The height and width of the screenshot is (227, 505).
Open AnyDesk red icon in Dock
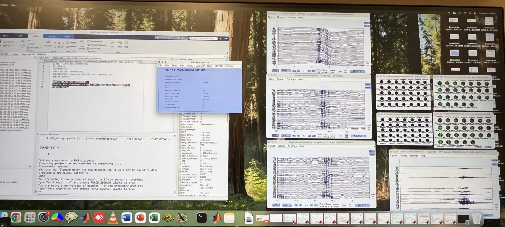(99, 217)
